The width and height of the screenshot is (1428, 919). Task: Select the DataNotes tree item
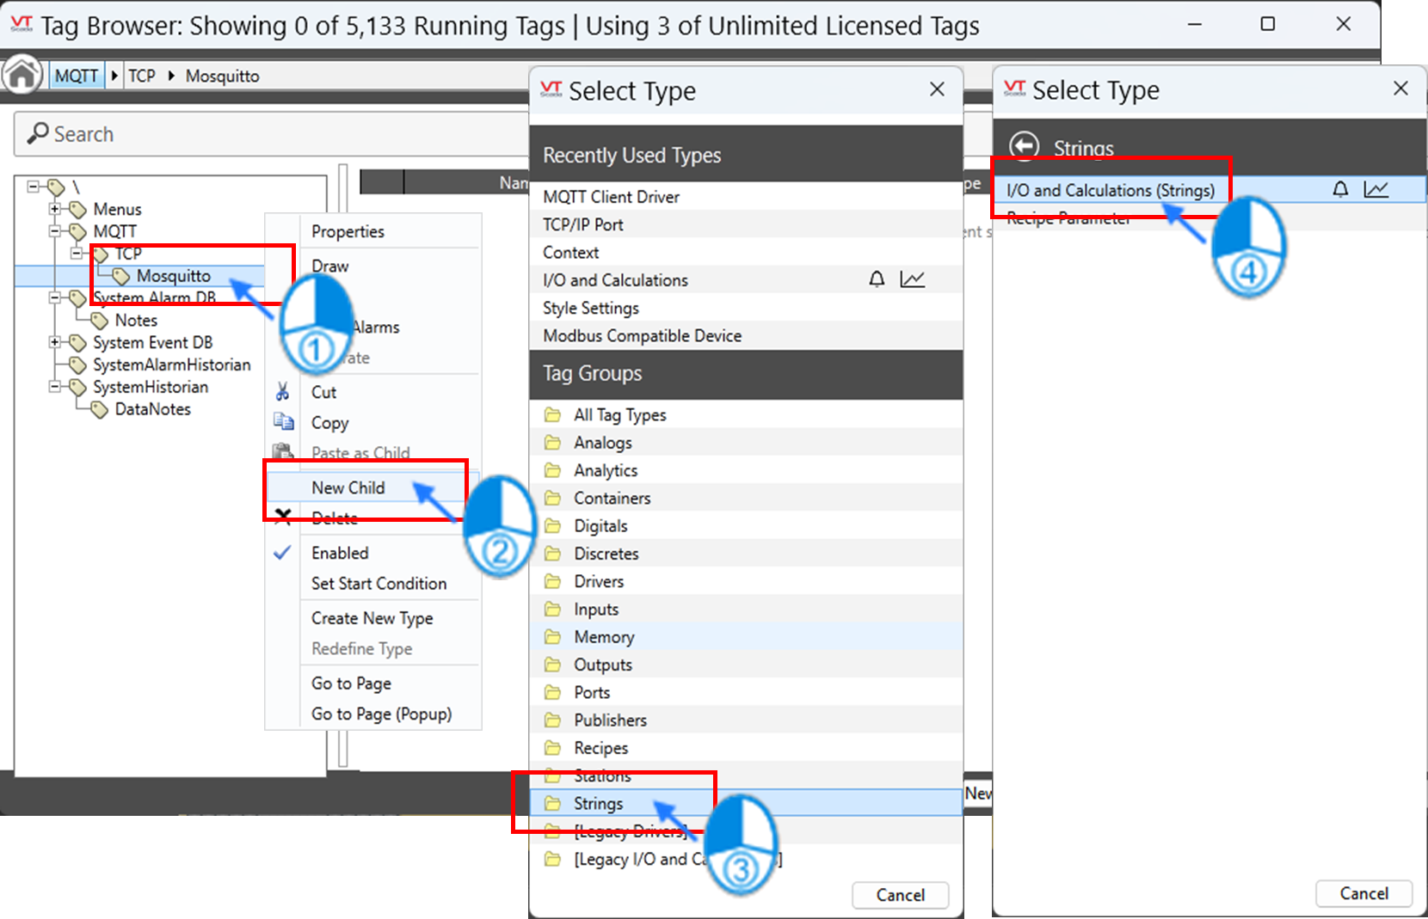pyautogui.click(x=153, y=409)
